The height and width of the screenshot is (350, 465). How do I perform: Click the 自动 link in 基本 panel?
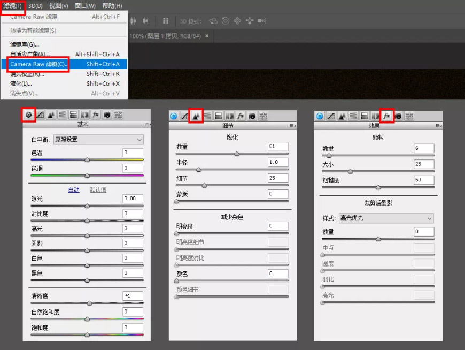tap(74, 189)
